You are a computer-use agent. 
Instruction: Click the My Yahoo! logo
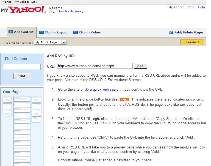(23, 10)
